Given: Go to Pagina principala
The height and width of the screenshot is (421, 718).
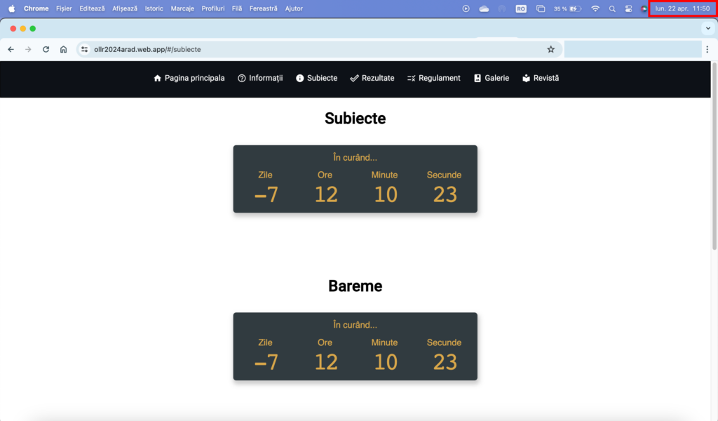Looking at the screenshot, I should click(189, 78).
